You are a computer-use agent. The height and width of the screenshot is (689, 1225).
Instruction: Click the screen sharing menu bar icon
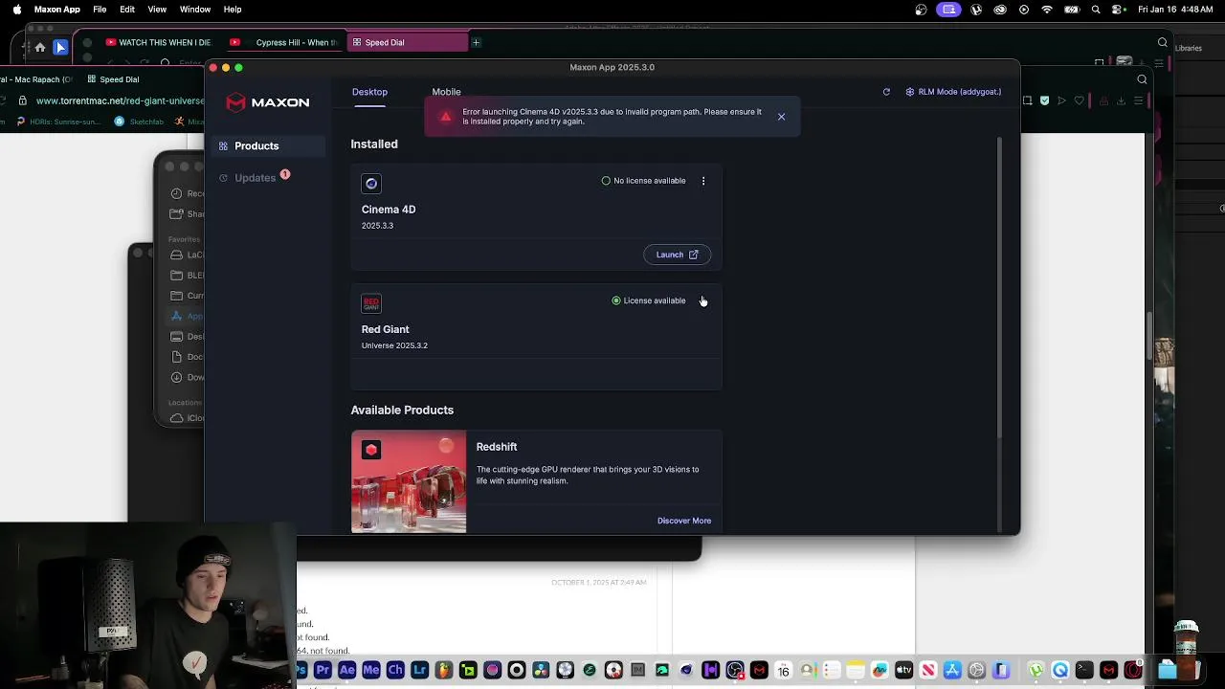(x=948, y=10)
